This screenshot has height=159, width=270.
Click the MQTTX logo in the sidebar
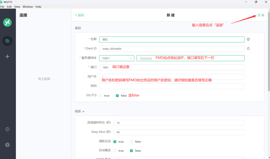7,23
